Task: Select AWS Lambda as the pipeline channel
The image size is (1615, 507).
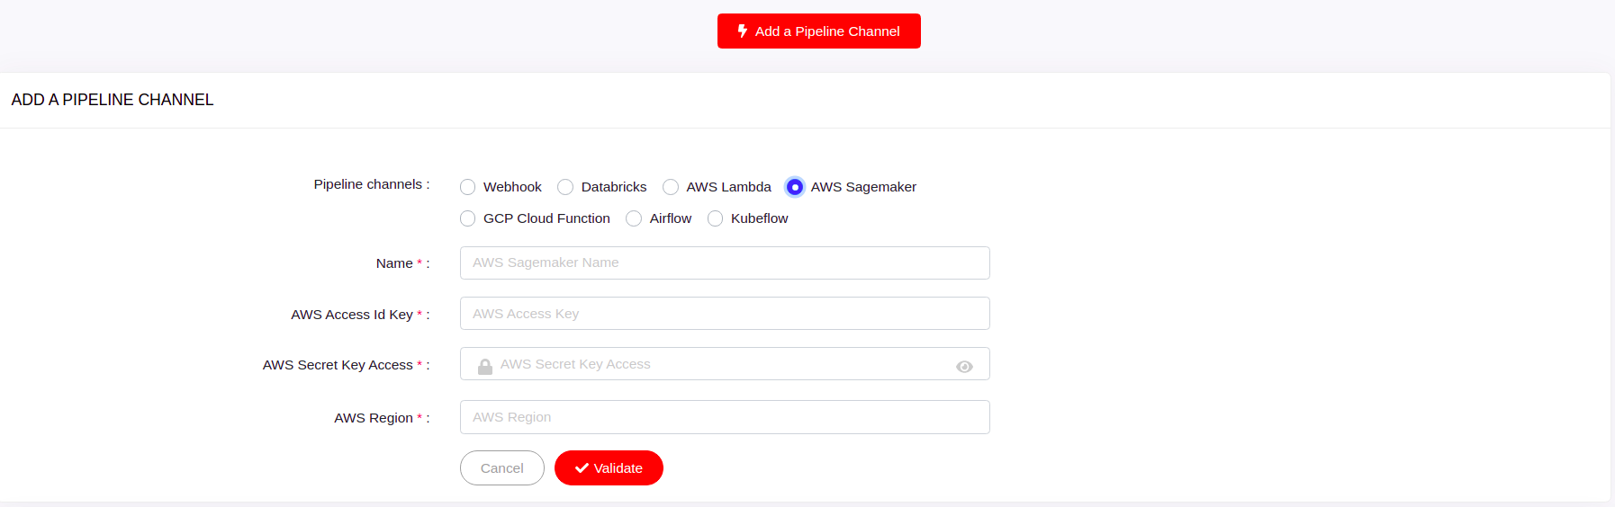Action: click(671, 187)
